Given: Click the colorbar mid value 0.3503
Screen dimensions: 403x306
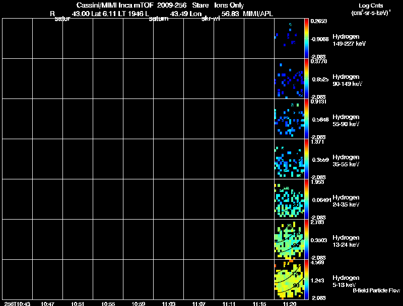Looking at the screenshot, I should pyautogui.click(x=319, y=240).
